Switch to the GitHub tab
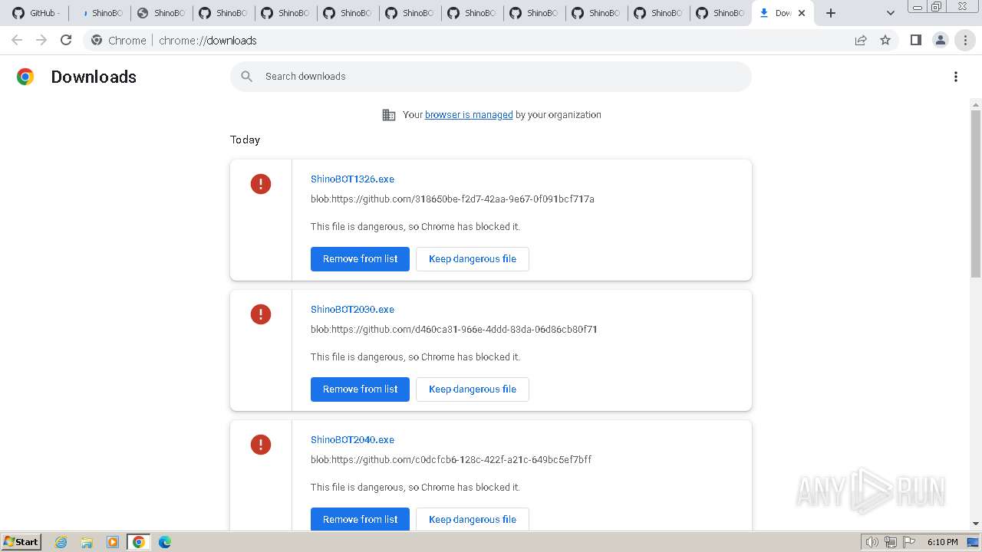This screenshot has height=552, width=982. tap(36, 13)
